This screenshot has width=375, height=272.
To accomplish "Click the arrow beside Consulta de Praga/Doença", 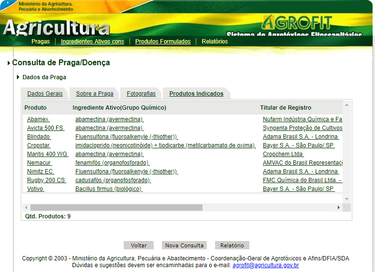I will (x=9, y=63).
